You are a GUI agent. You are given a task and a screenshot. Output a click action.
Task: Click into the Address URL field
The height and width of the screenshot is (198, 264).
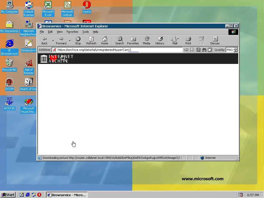pyautogui.click(x=117, y=50)
